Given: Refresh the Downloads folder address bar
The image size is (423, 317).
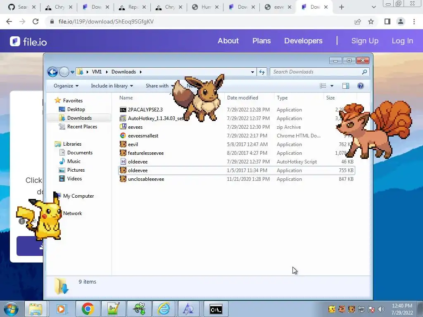Looking at the screenshot, I should [261, 72].
